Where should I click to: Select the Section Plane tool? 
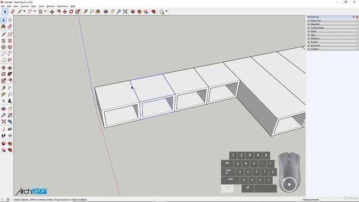click(10, 136)
